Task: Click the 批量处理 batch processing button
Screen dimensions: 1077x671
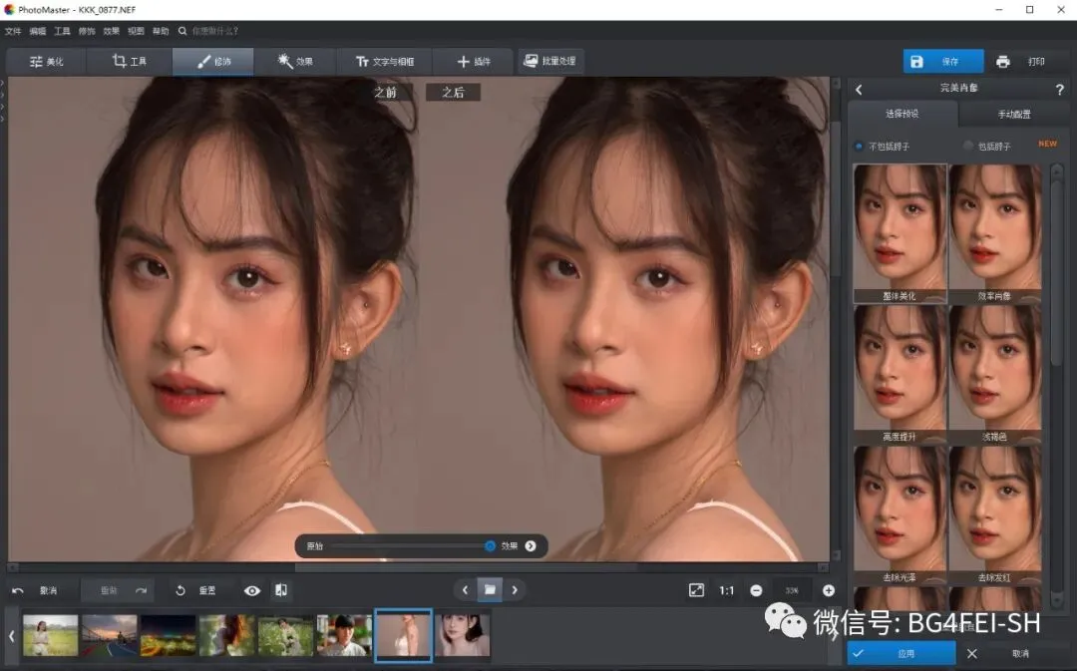Action: coord(550,61)
